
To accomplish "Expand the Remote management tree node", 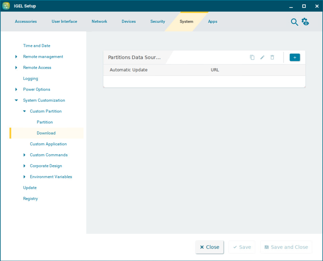I will [x=16, y=57].
